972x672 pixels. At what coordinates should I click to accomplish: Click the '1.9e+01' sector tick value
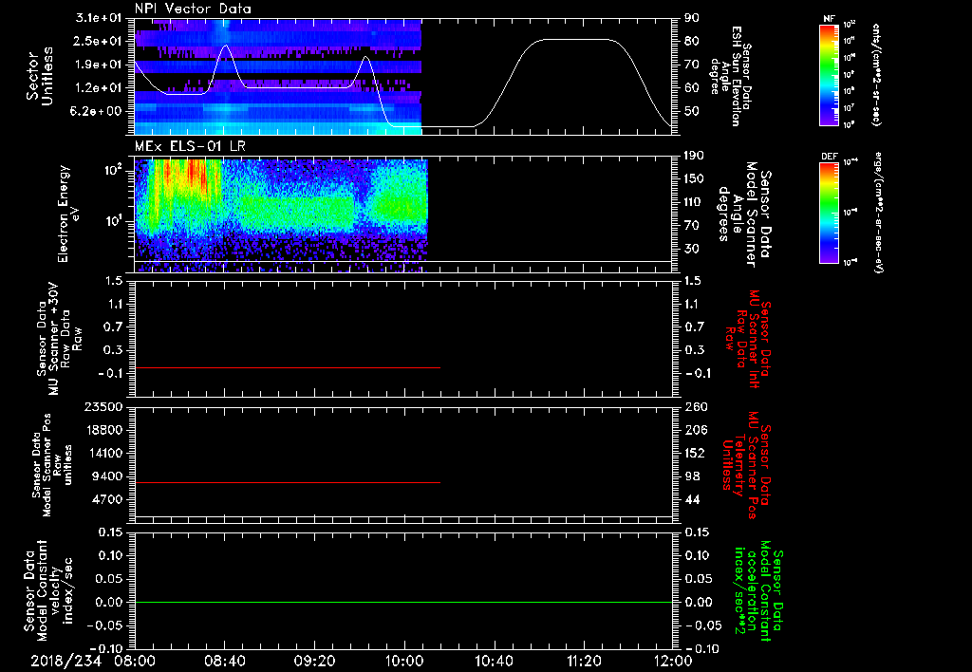click(x=99, y=65)
